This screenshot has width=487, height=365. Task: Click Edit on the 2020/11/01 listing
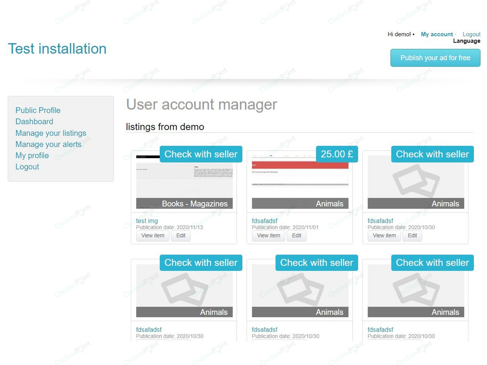click(297, 236)
